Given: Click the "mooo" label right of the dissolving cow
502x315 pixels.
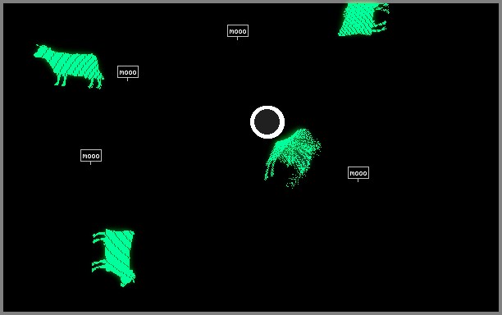Looking at the screenshot, I should (x=358, y=173).
